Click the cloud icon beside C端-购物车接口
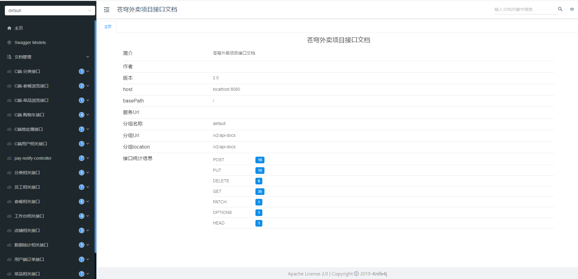Viewport: 578px width, 279px height. click(9, 115)
